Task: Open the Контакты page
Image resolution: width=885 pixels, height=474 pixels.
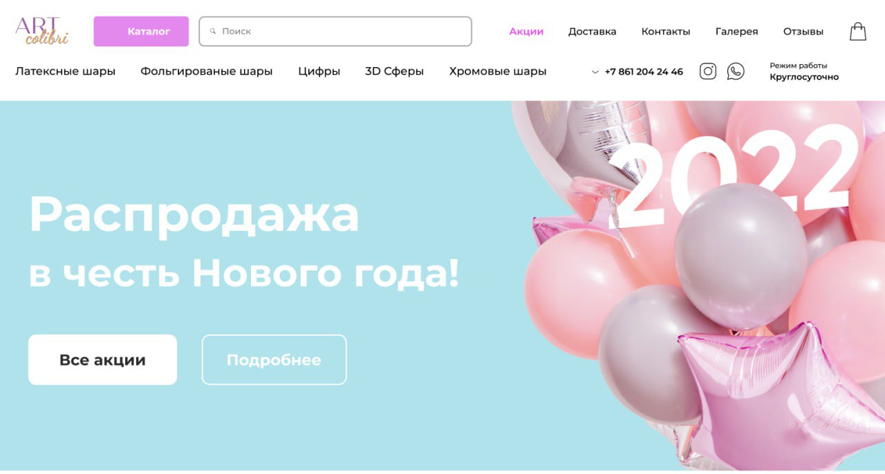Action: [666, 31]
